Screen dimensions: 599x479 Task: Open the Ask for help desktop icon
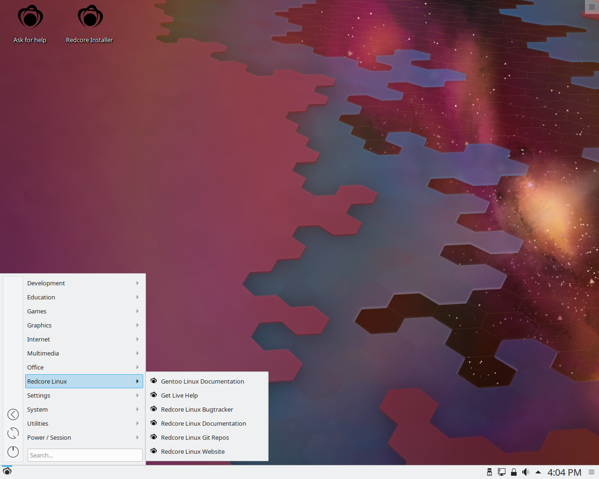[x=30, y=24]
